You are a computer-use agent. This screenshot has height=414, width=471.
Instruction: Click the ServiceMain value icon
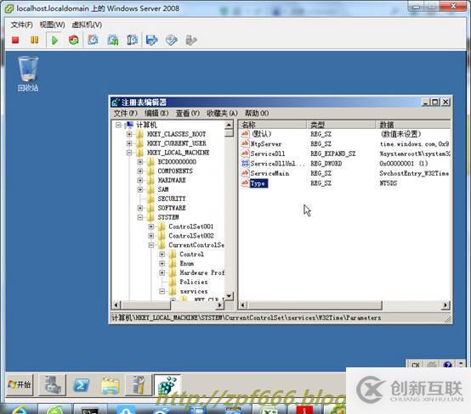(245, 173)
